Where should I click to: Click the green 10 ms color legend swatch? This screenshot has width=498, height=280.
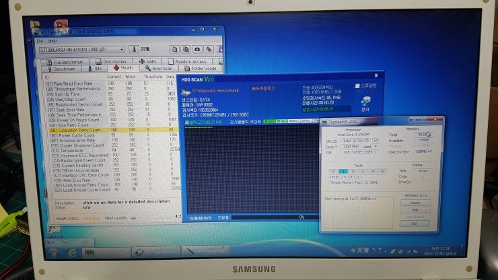click(269, 121)
